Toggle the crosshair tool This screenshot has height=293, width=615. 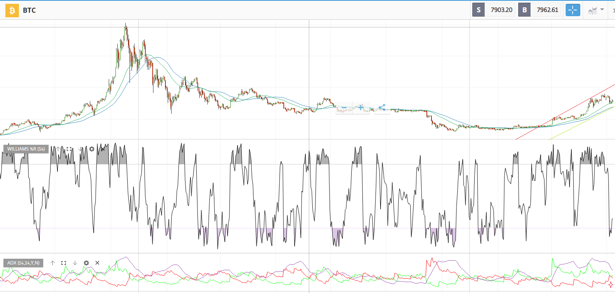[573, 10]
